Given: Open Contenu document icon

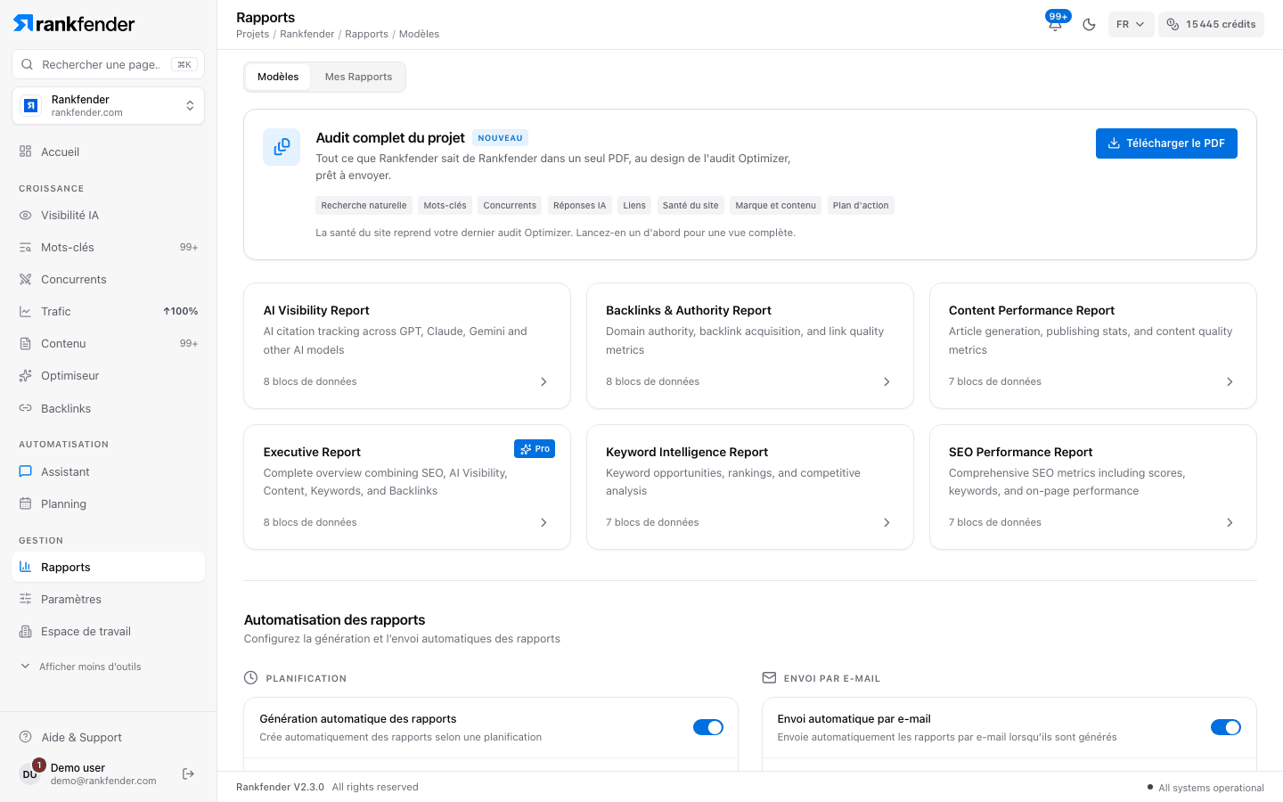Looking at the screenshot, I should point(26,343).
